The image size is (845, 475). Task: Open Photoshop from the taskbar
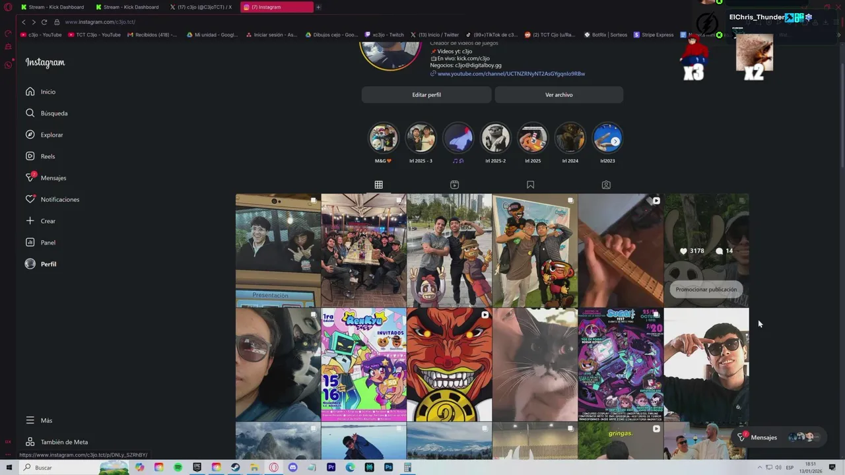tap(388, 468)
